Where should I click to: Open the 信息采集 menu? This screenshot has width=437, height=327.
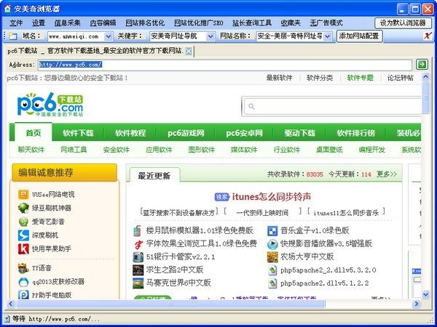tap(67, 23)
